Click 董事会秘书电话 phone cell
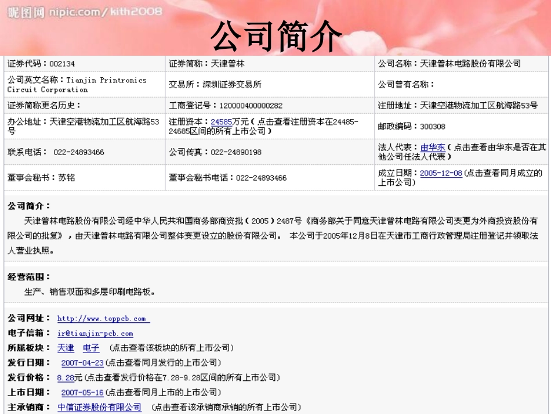 click(x=270, y=178)
